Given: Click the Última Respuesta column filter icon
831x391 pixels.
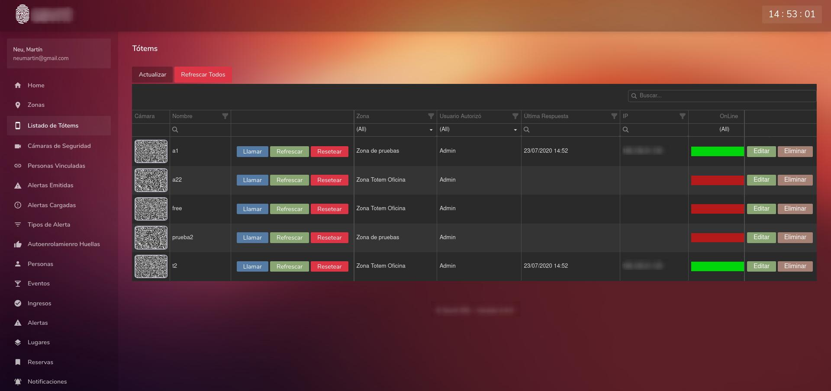Looking at the screenshot, I should point(614,116).
